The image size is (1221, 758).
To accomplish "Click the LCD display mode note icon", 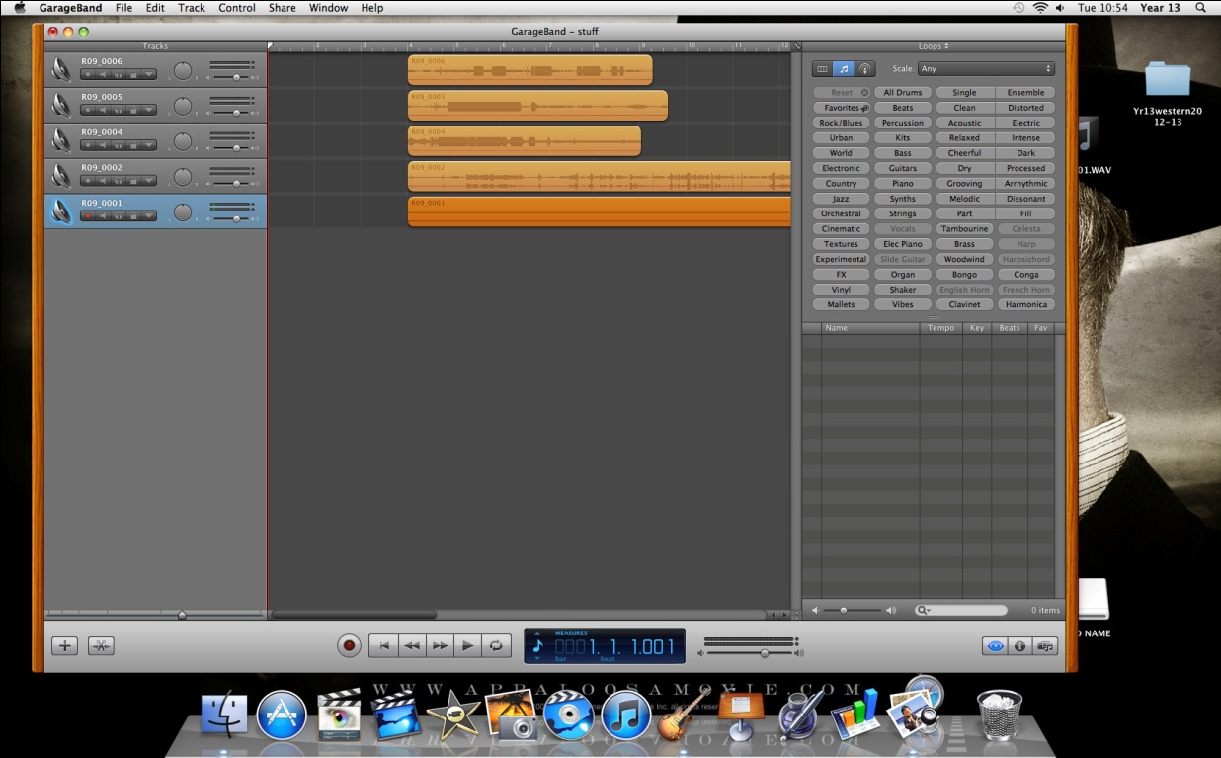I will pos(537,647).
